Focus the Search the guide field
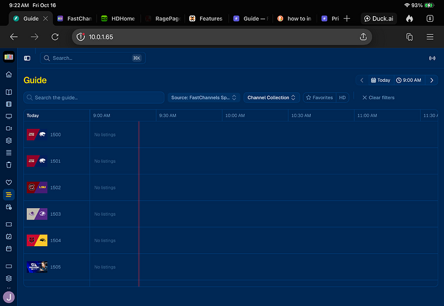This screenshot has height=306, width=444. (94, 97)
